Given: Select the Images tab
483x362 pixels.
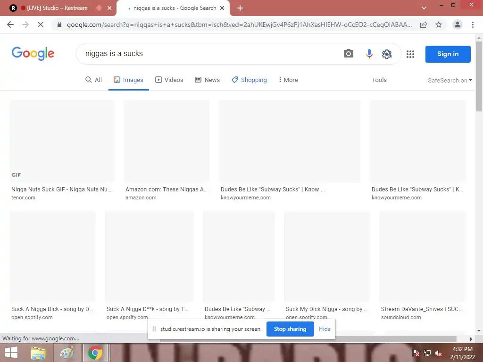Looking at the screenshot, I should click(128, 80).
